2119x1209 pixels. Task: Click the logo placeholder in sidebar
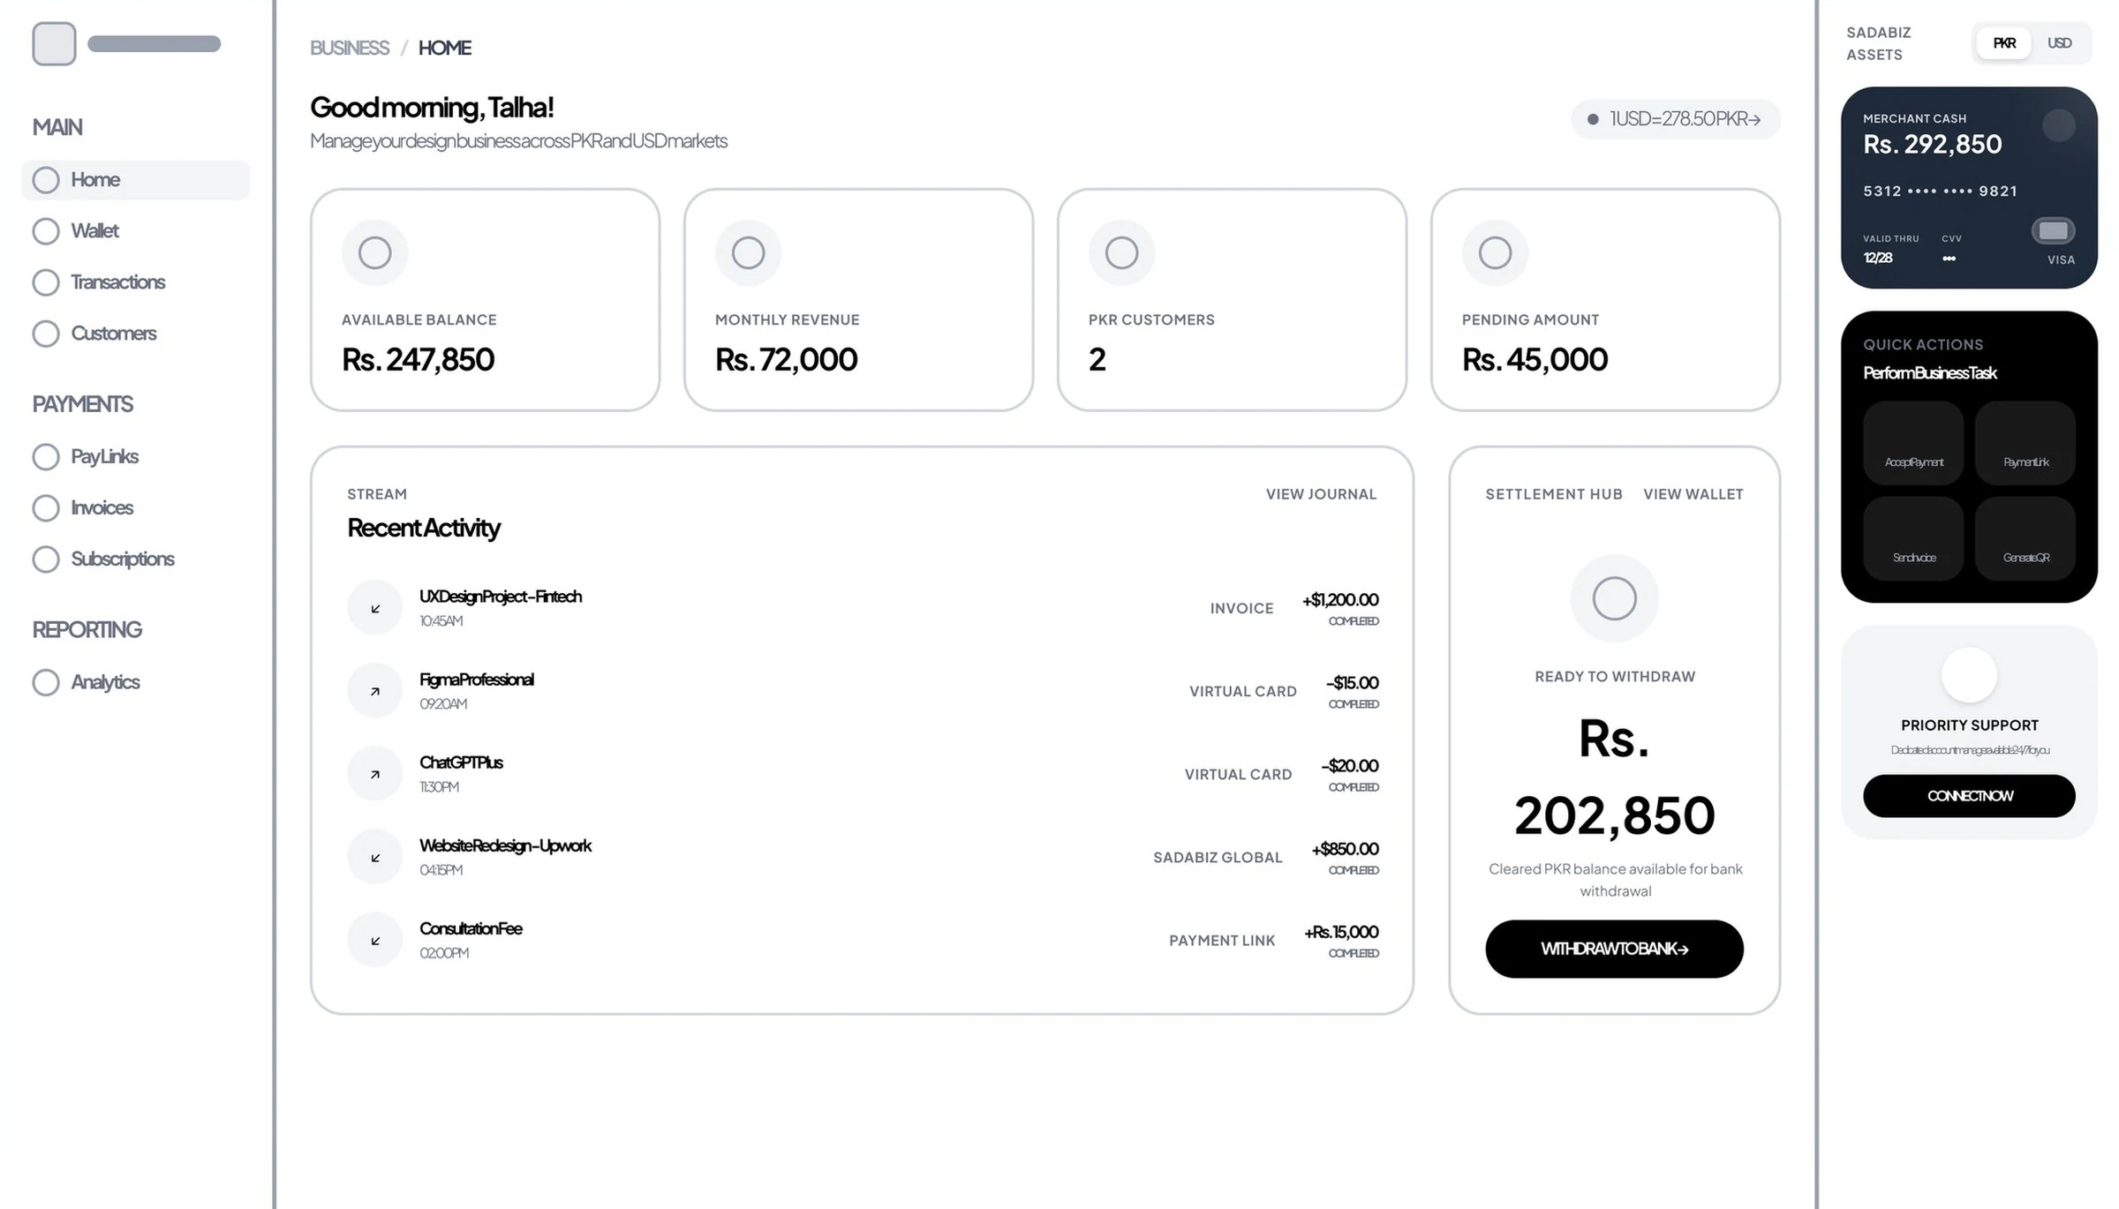point(54,44)
